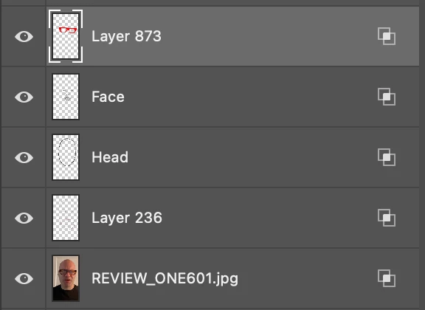Click the Face layer thumbnail

pyautogui.click(x=66, y=97)
